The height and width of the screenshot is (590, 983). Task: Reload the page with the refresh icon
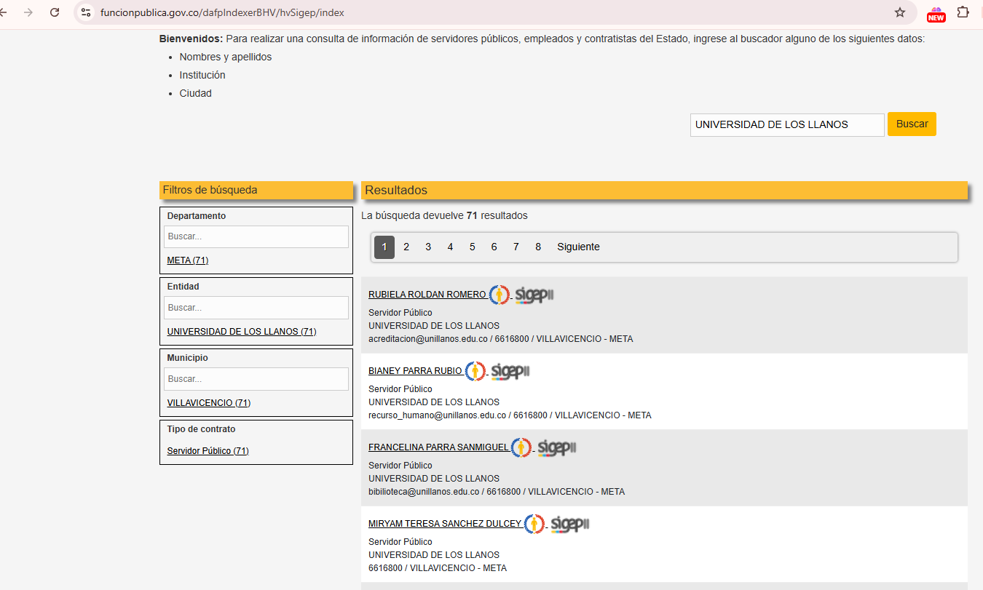click(x=55, y=12)
